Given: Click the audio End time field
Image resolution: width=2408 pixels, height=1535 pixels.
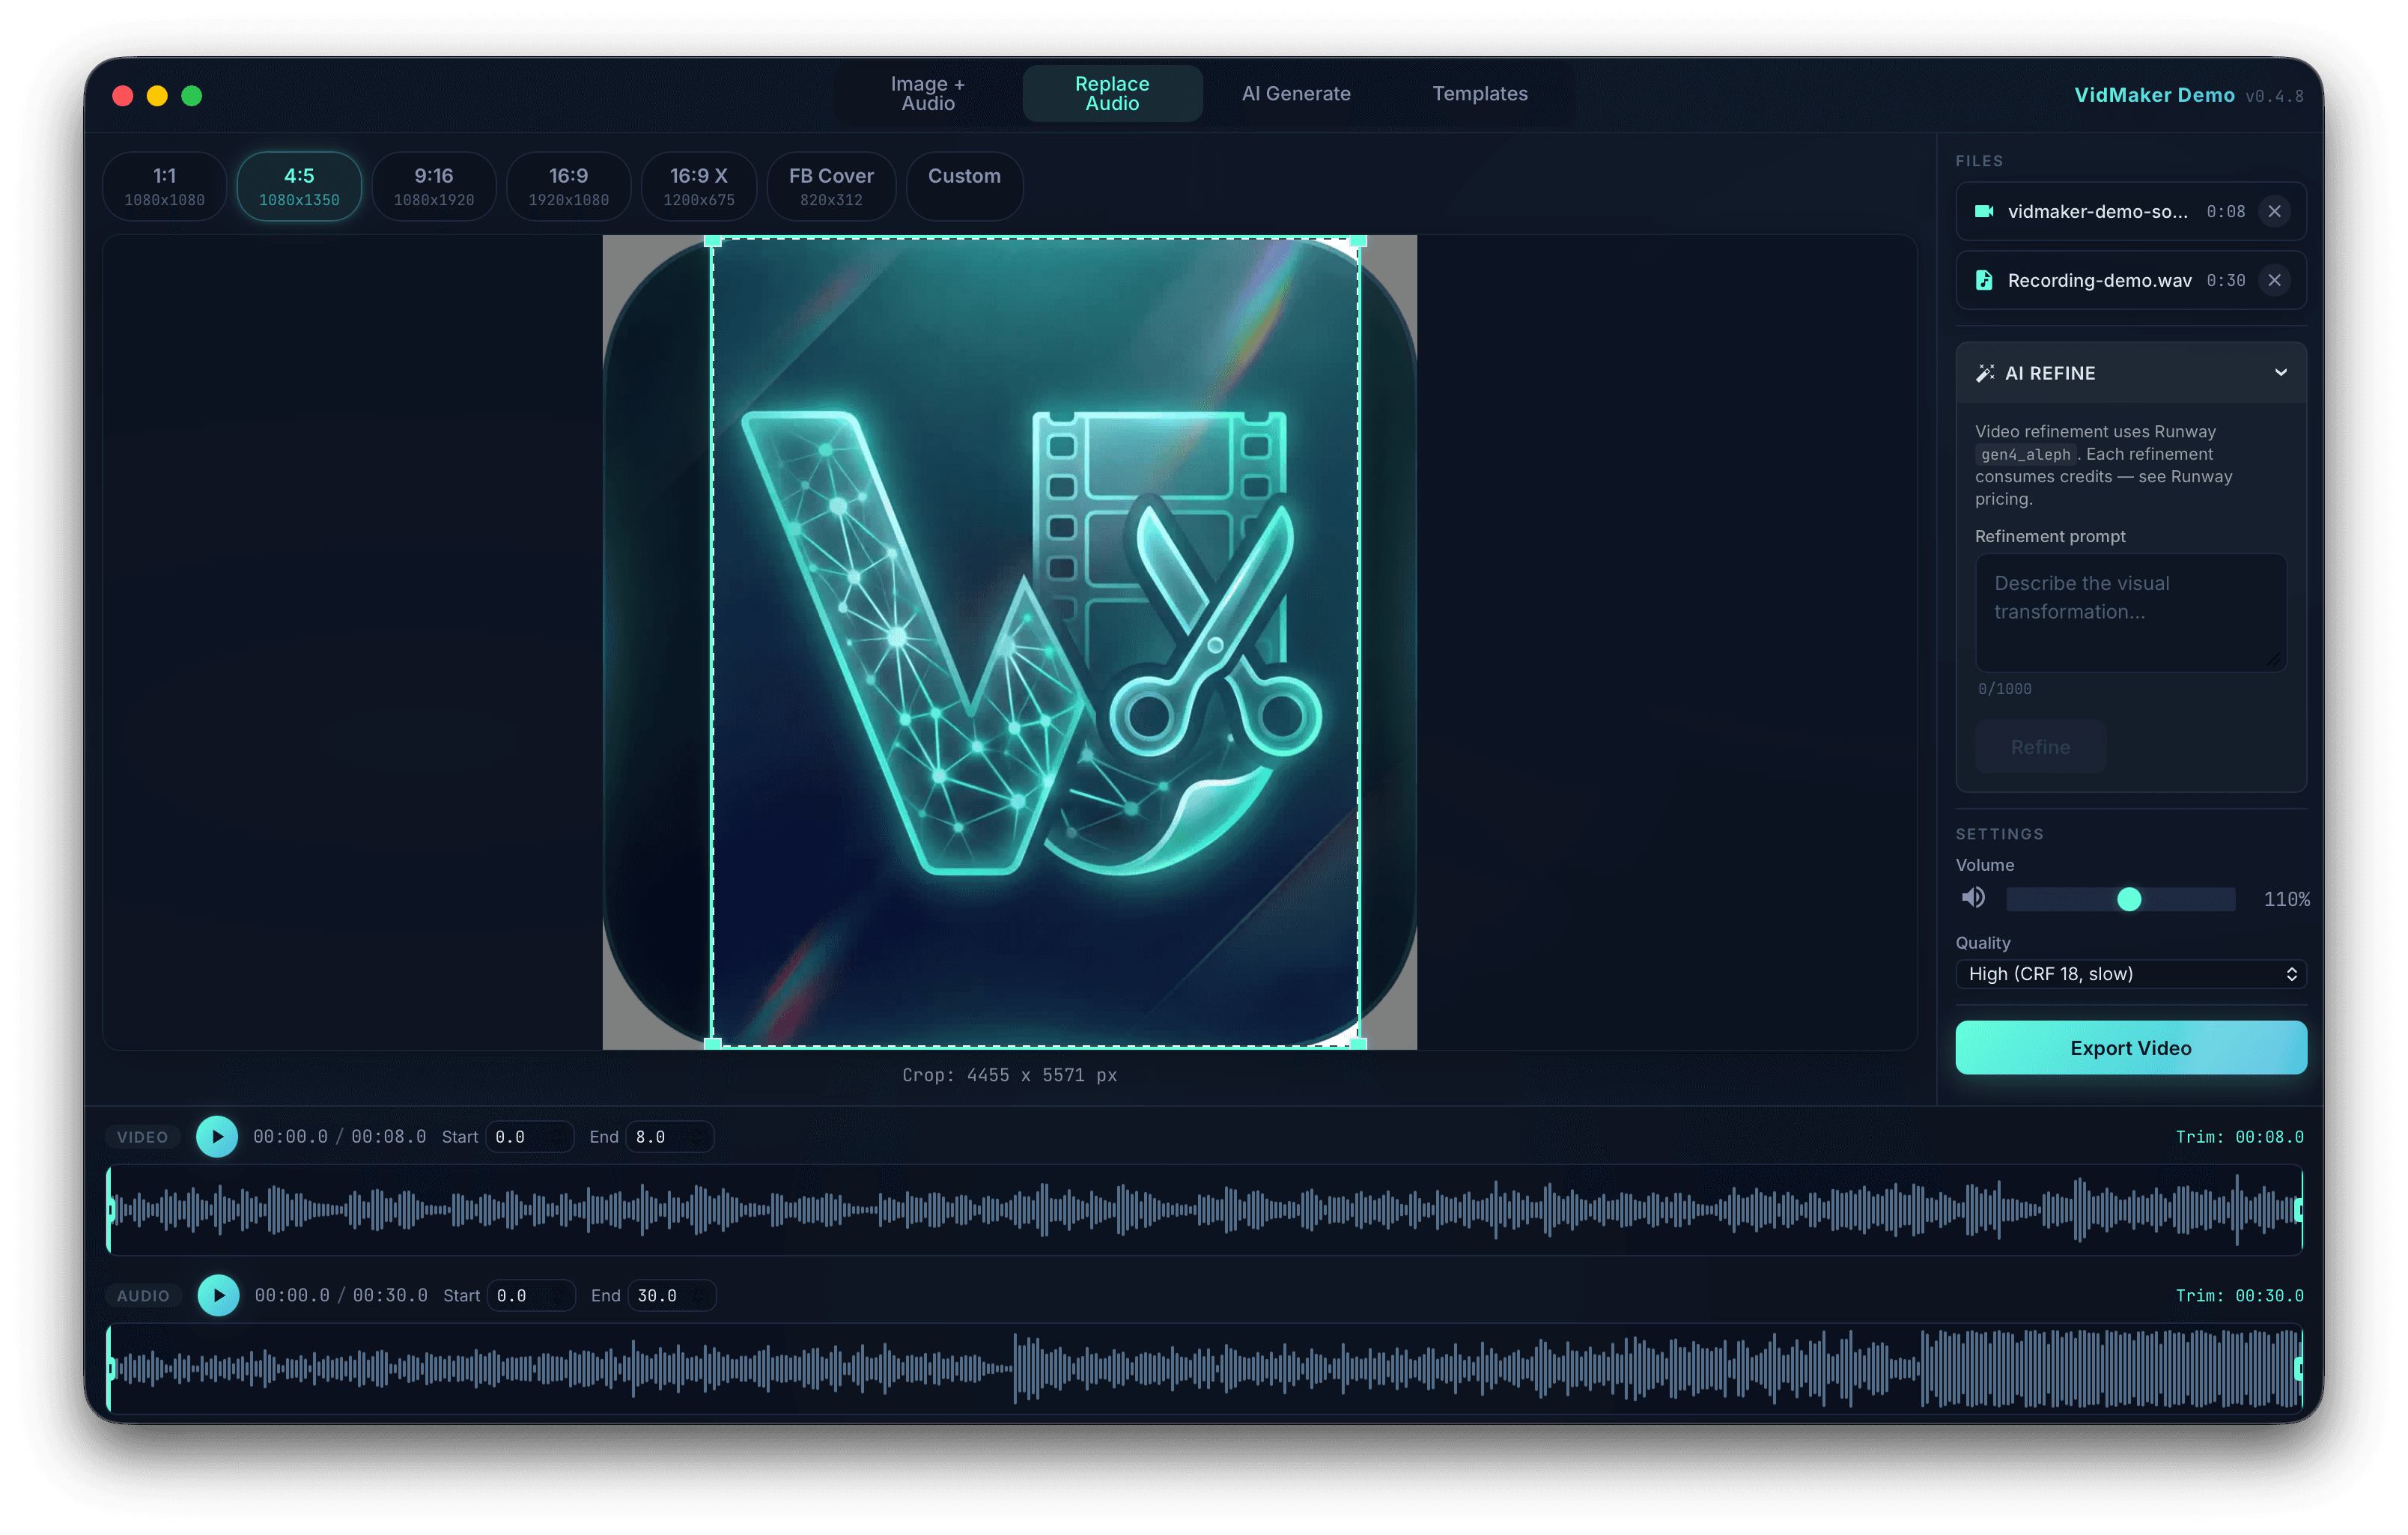Looking at the screenshot, I should click(x=671, y=1295).
